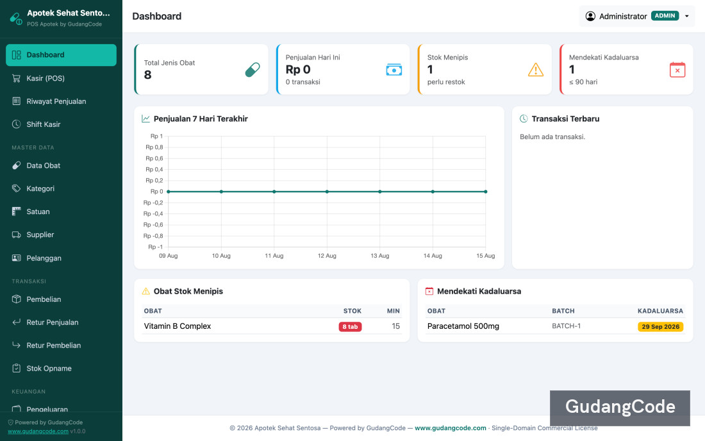Image resolution: width=705 pixels, height=441 pixels.
Task: Click the warning triangle on Stok Menipis card
Action: [x=536, y=70]
